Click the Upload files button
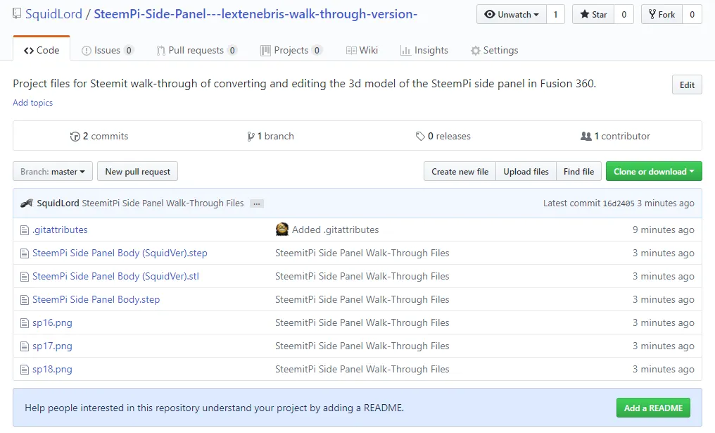This screenshot has height=433, width=715. [526, 172]
